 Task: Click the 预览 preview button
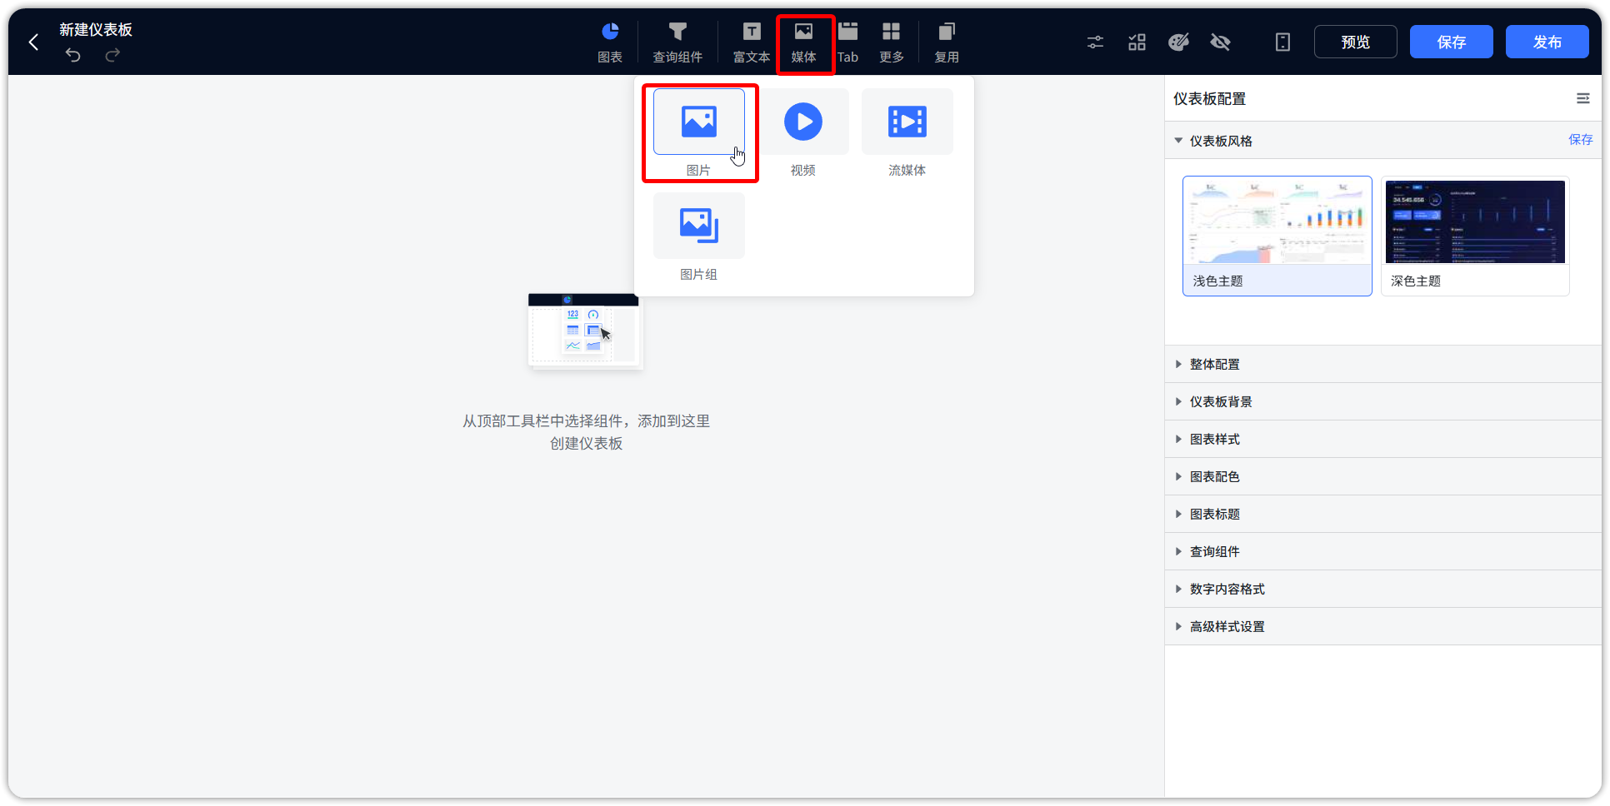tap(1356, 42)
